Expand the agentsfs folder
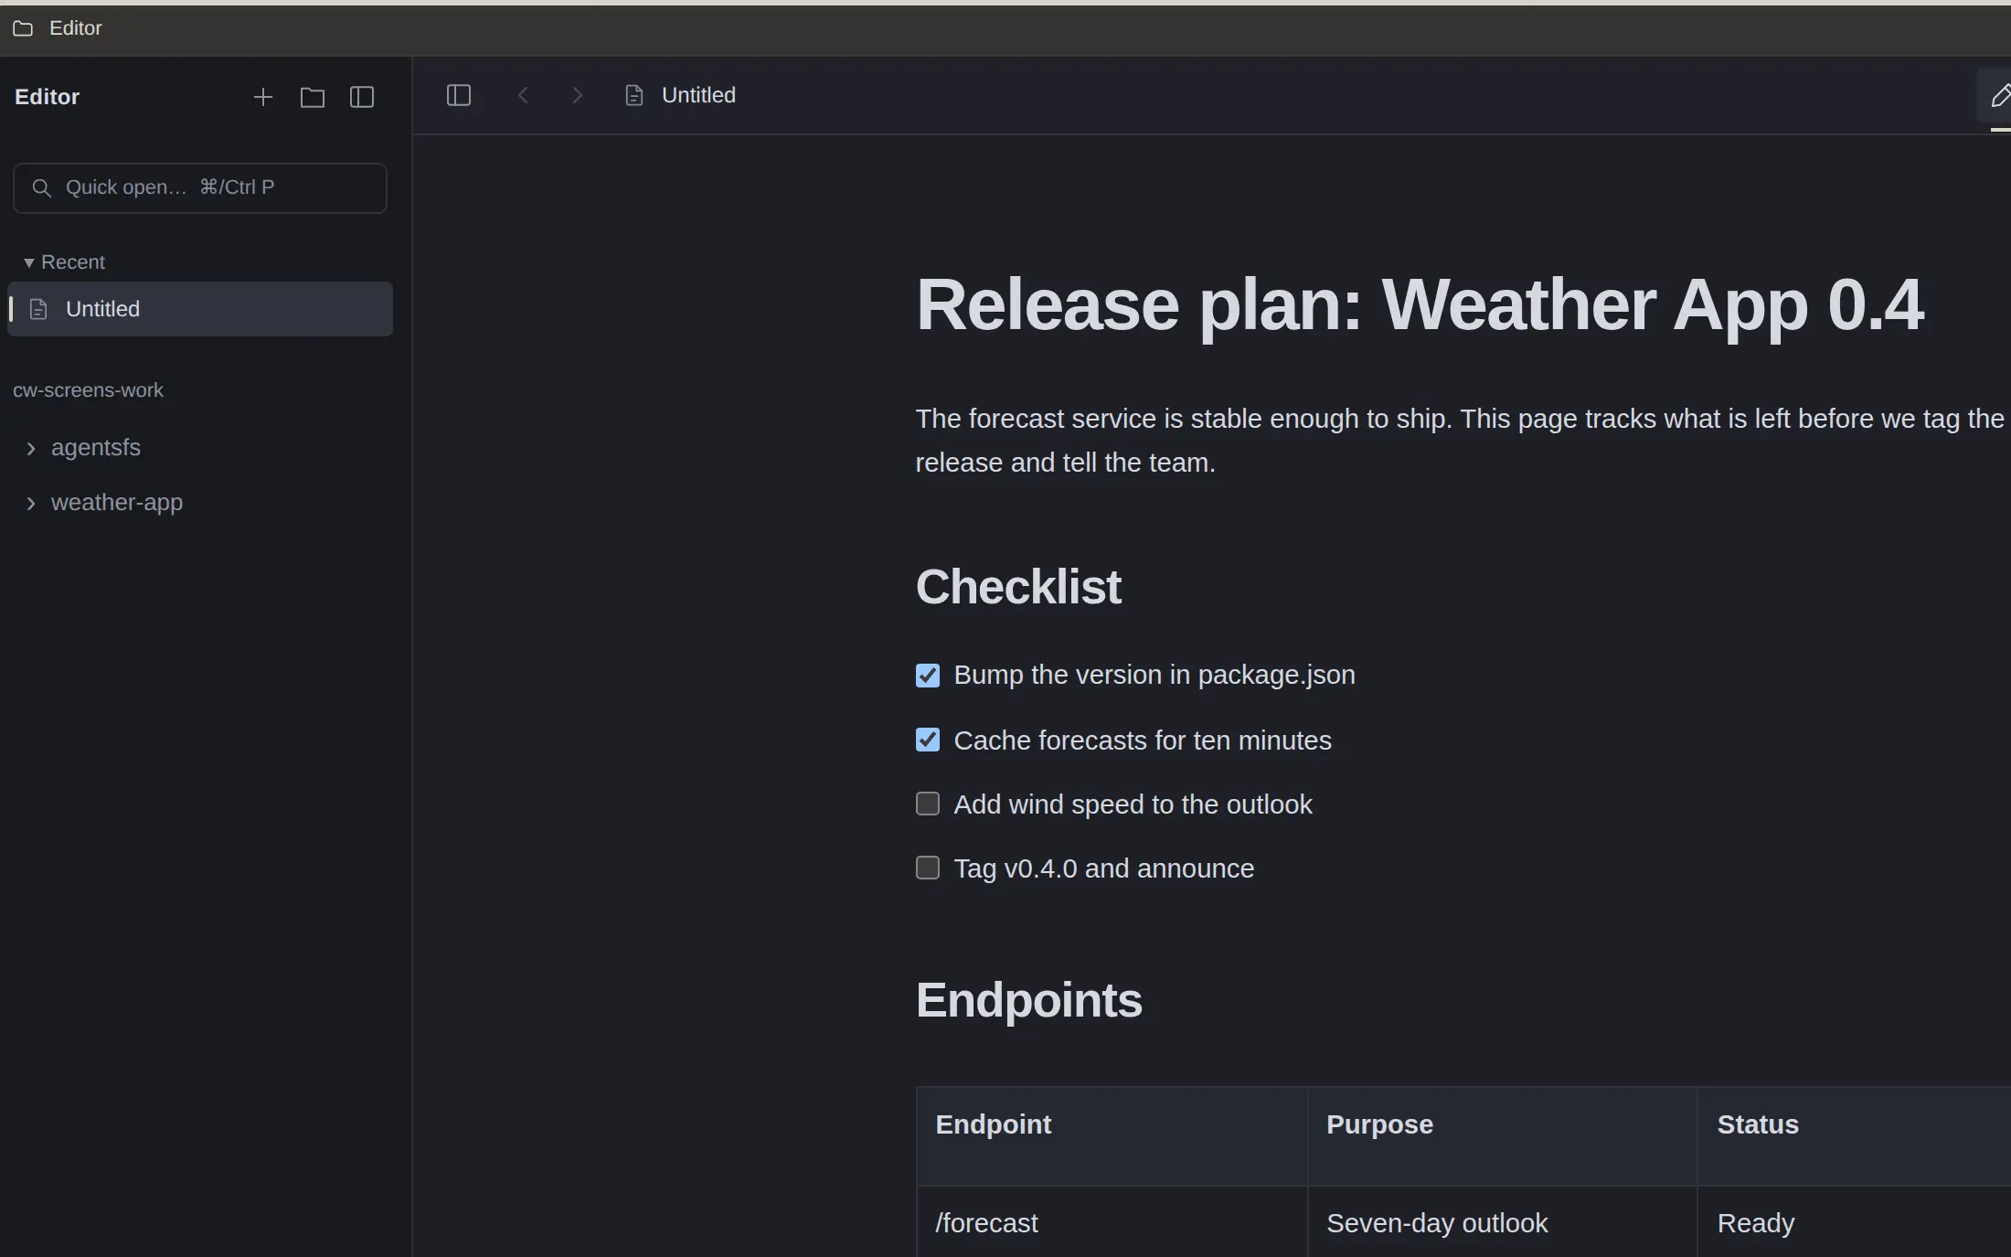The height and width of the screenshot is (1257, 2011). [31, 448]
